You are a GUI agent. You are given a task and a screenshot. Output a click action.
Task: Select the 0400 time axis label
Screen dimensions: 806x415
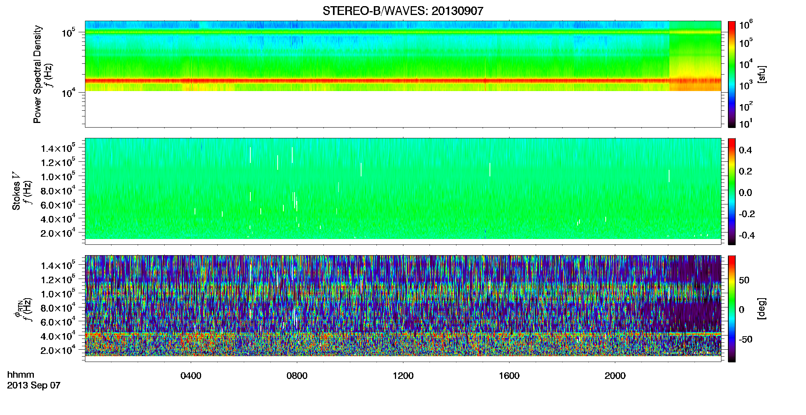(191, 376)
